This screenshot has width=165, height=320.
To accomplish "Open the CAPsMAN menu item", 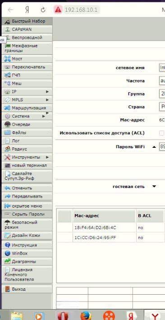I will (x=27, y=29).
